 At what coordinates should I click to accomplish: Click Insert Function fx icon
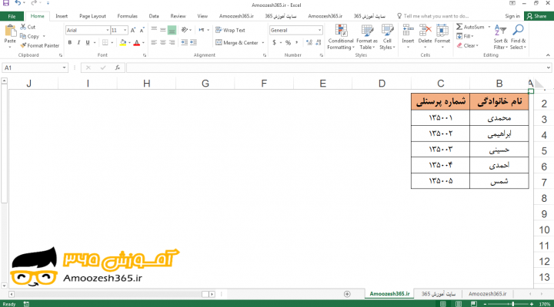coord(117,68)
